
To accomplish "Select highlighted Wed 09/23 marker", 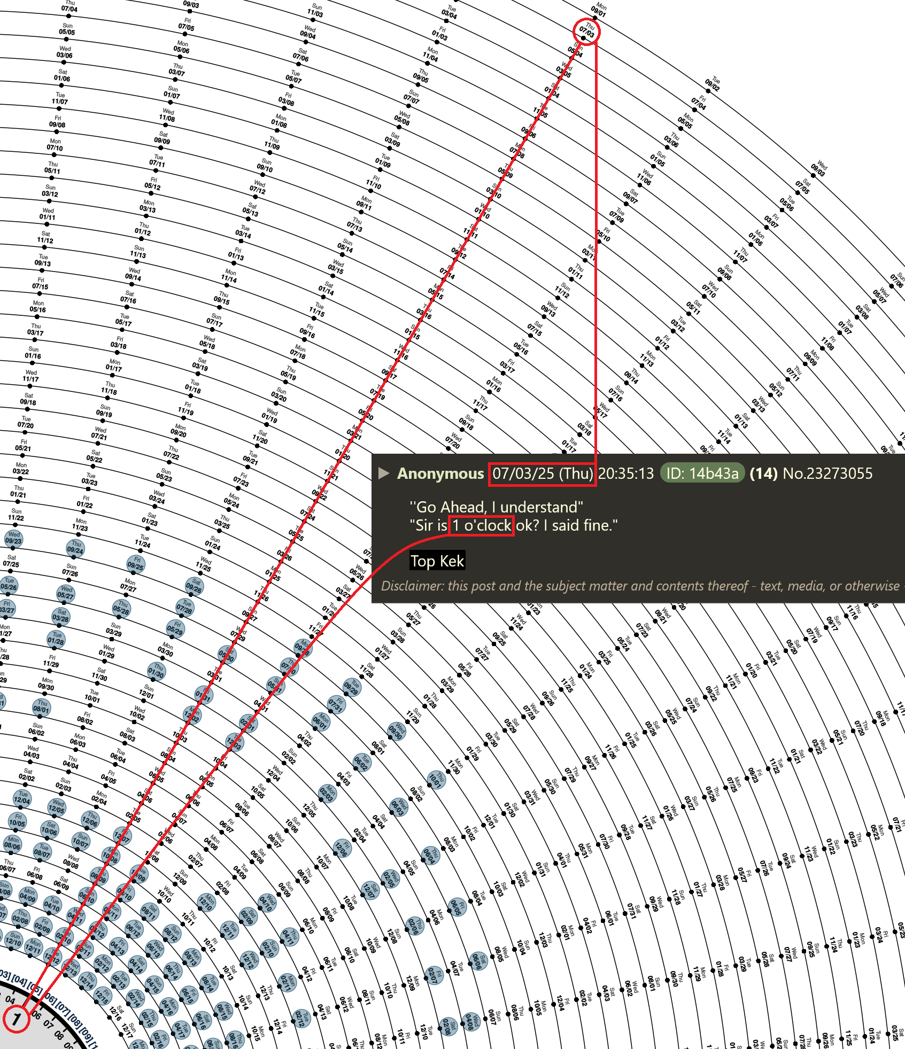I will (x=13, y=538).
